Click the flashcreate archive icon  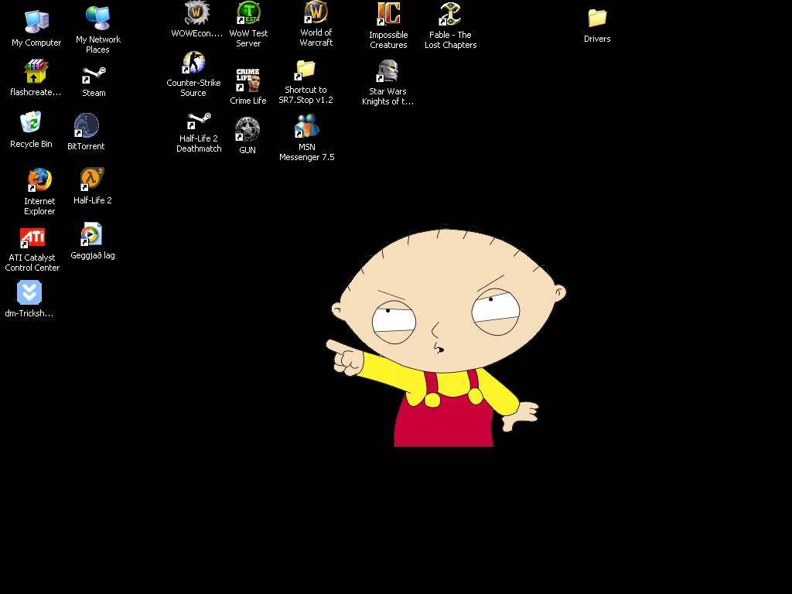(36, 70)
